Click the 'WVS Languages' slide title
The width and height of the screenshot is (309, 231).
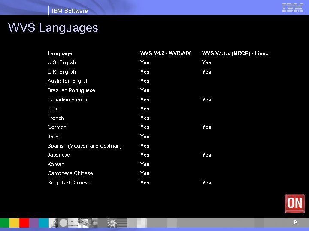click(53, 28)
